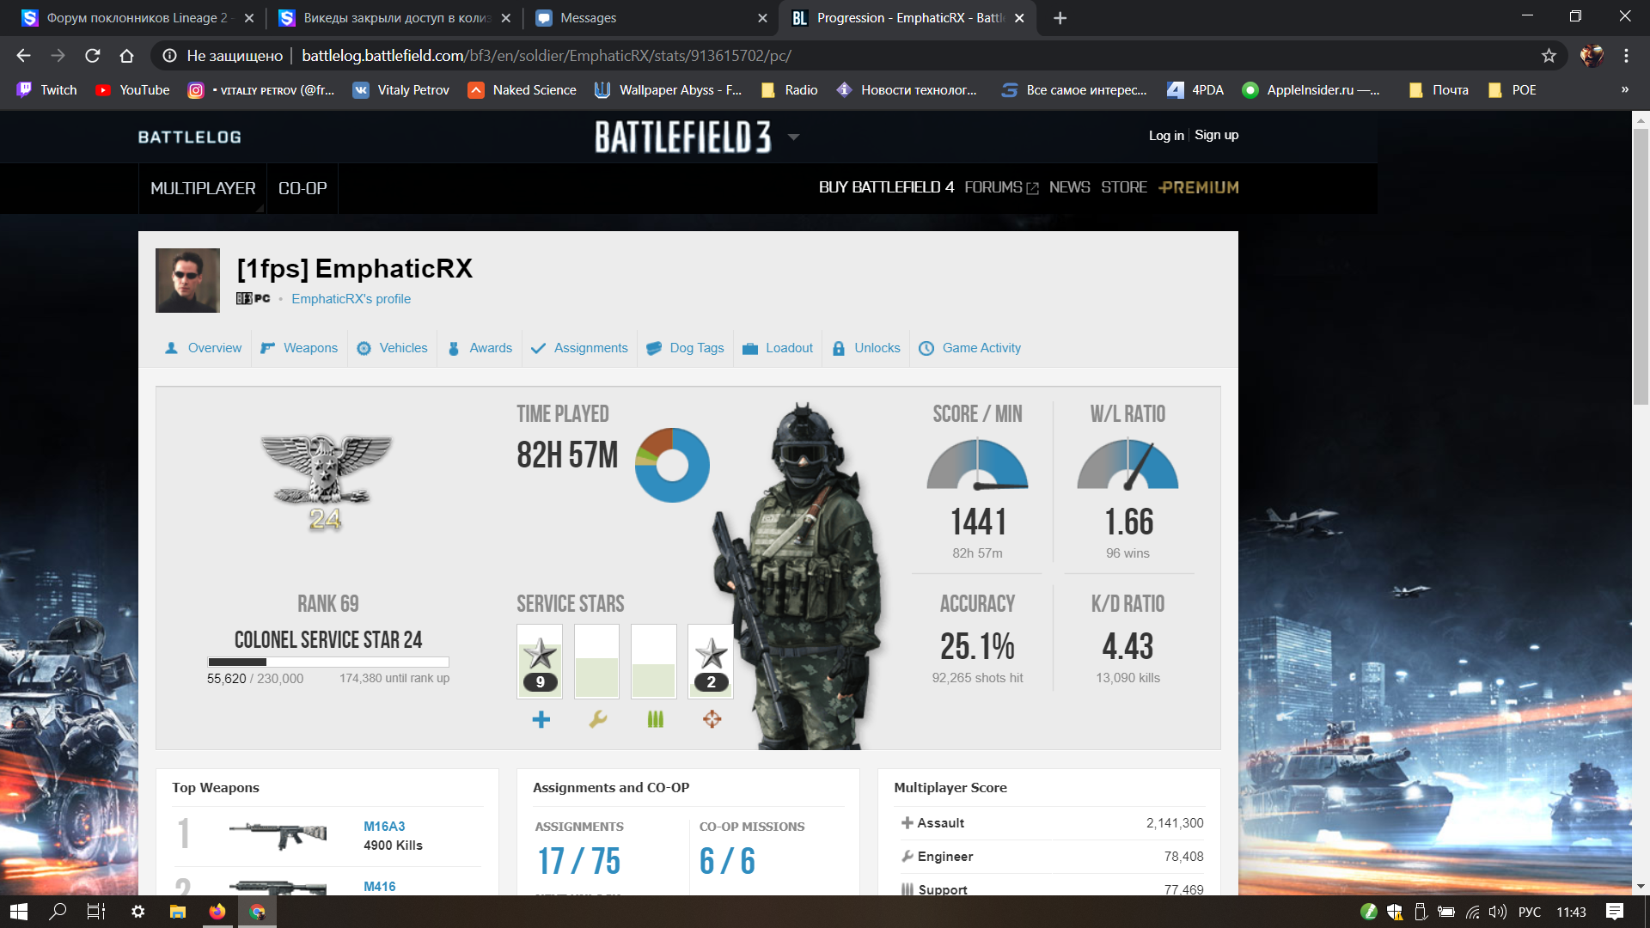Expand hidden bookmarks overflow chevron
Image resolution: width=1650 pixels, height=928 pixels.
(x=1624, y=89)
